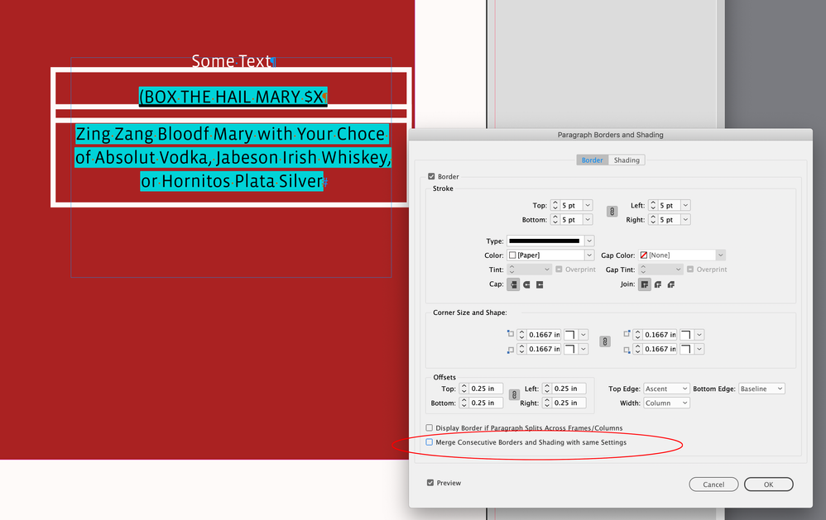Select the round cap icon
826x520 pixels.
[x=526, y=284]
